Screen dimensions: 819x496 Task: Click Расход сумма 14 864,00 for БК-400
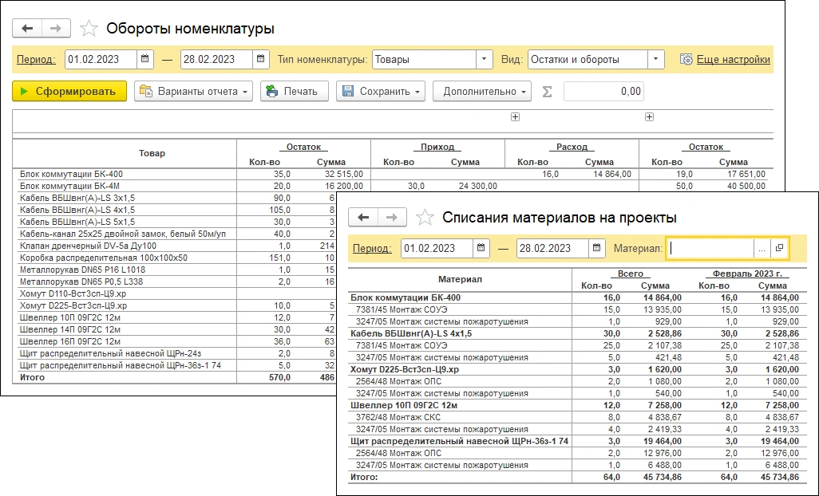point(612,174)
